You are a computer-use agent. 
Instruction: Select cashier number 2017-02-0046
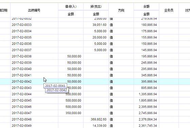click(x=21, y=107)
